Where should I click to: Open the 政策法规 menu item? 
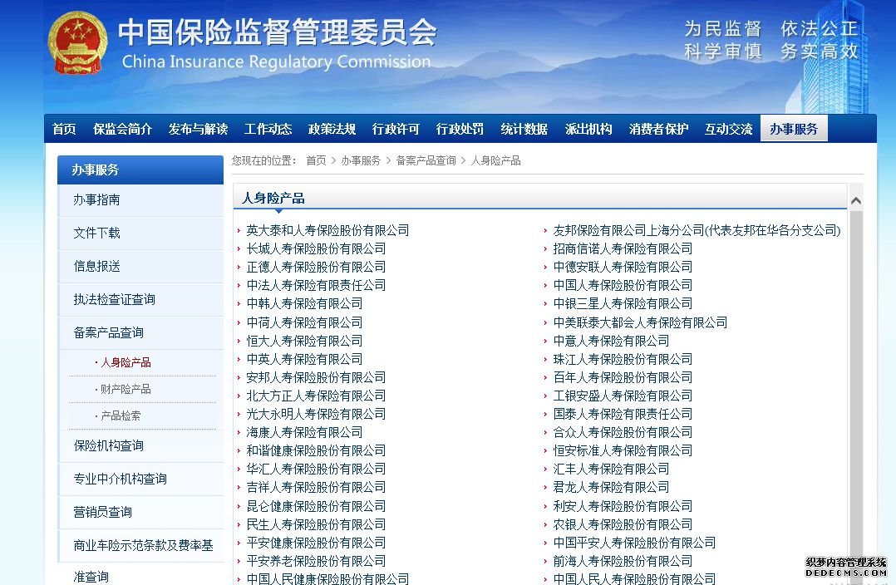332,129
